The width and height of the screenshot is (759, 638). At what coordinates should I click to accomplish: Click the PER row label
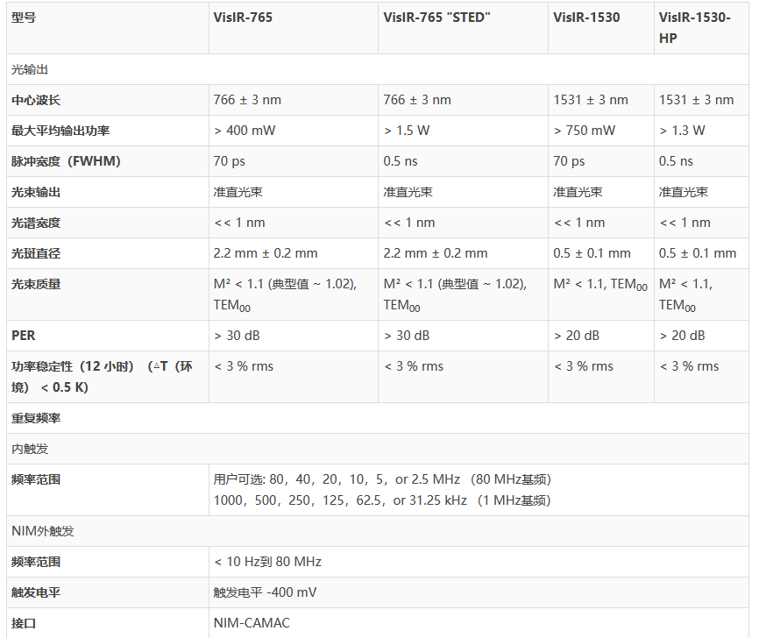coord(24,336)
